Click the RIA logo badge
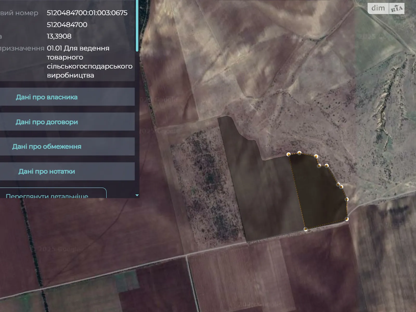Viewport: 416px width, 312px height. [x=397, y=9]
